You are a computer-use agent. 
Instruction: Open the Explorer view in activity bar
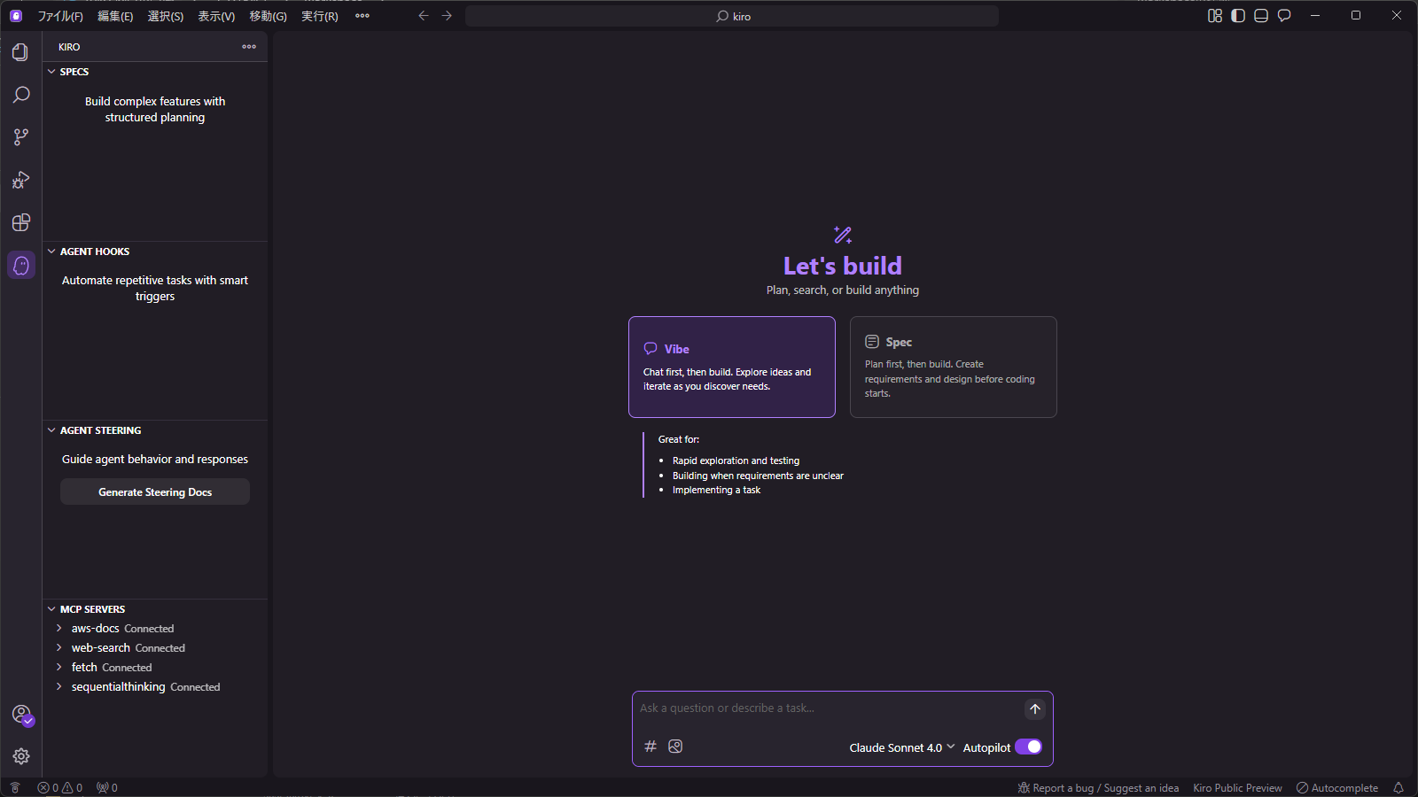(x=20, y=52)
